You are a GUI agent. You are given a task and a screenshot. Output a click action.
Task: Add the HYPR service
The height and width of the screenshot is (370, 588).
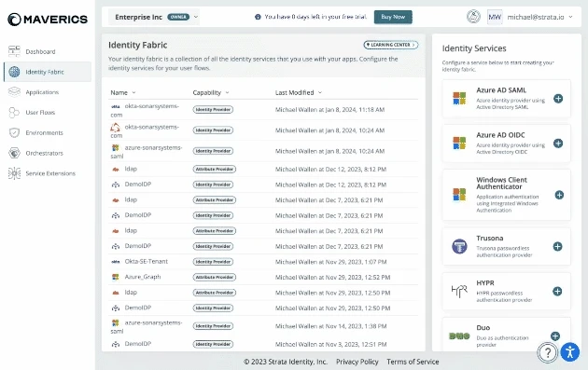[557, 291]
